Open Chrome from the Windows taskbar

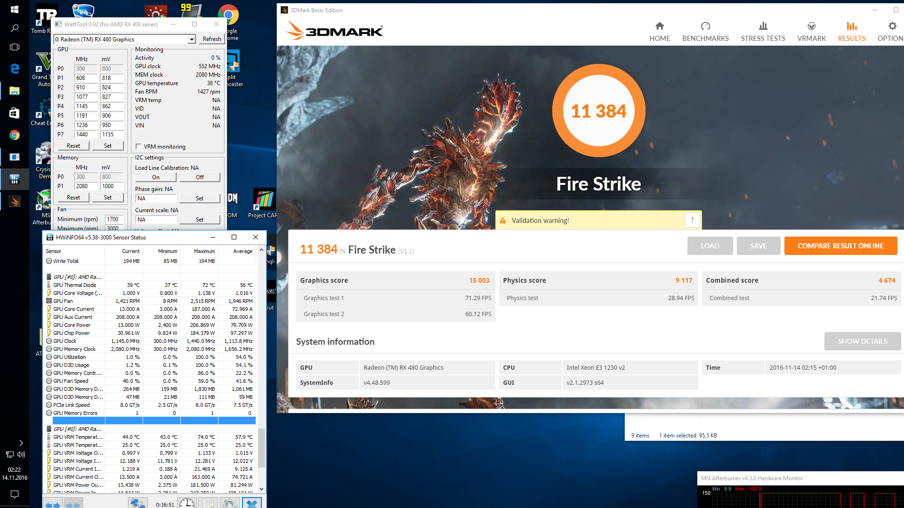click(14, 135)
